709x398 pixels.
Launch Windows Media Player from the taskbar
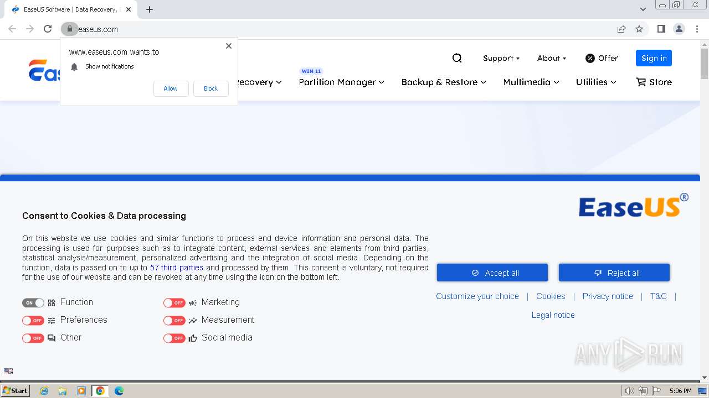(x=81, y=391)
